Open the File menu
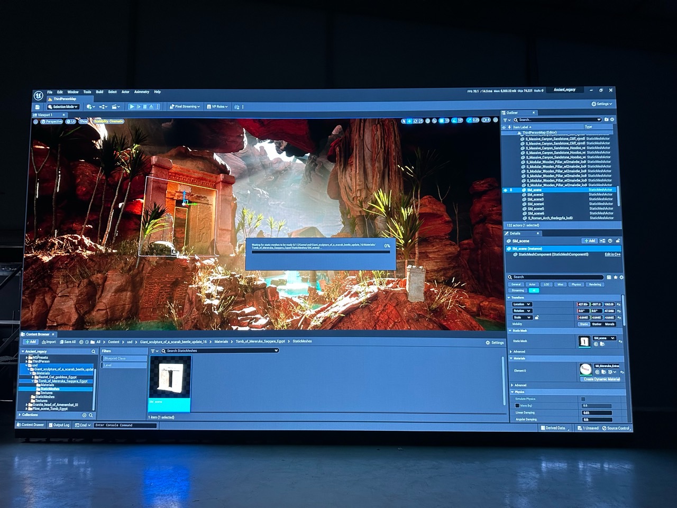The height and width of the screenshot is (508, 677). (x=50, y=92)
